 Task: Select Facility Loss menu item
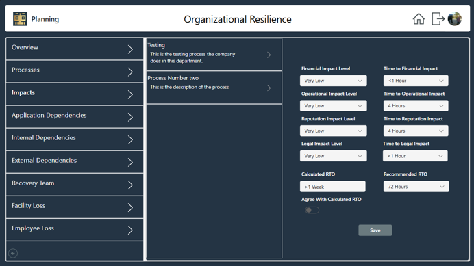(x=75, y=207)
